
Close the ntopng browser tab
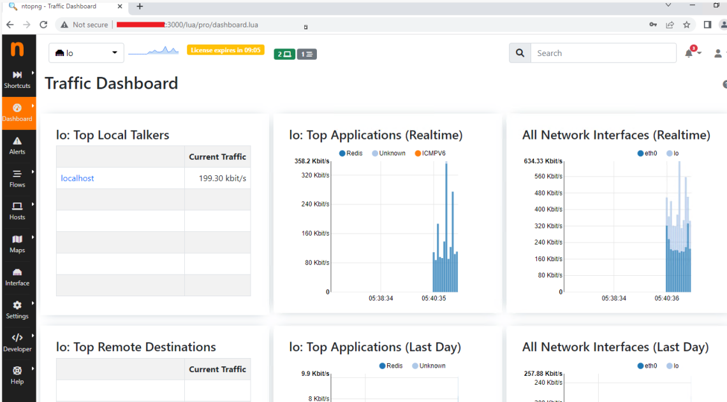(x=120, y=6)
